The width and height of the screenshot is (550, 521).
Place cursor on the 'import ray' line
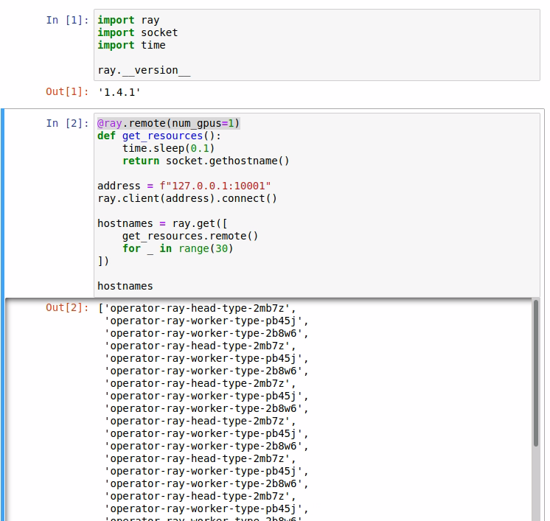[128, 21]
